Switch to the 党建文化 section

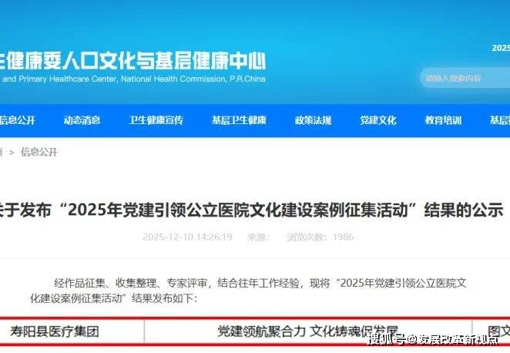[378, 120]
